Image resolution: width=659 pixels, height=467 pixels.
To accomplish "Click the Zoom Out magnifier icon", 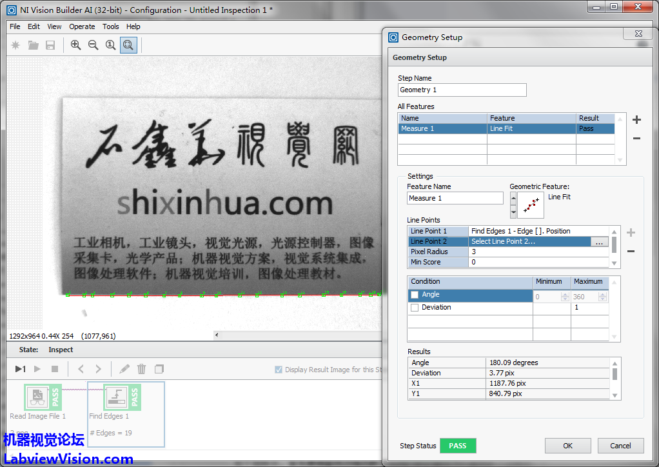I will click(93, 45).
